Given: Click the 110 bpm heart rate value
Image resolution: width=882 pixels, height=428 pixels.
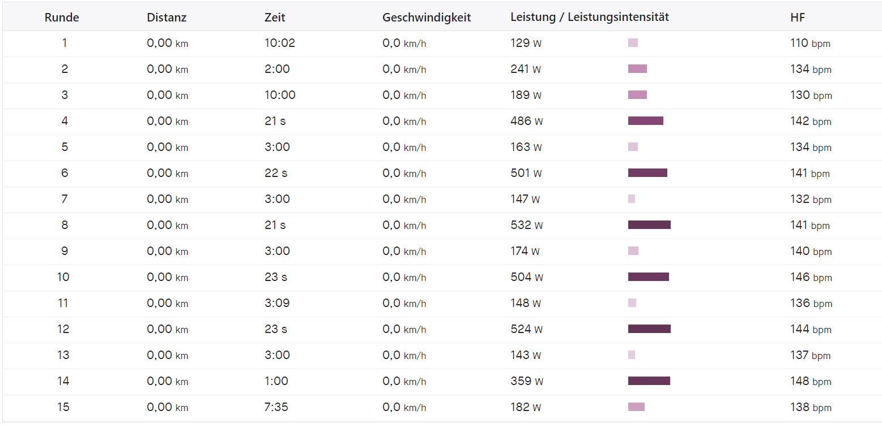Looking at the screenshot, I should point(810,43).
